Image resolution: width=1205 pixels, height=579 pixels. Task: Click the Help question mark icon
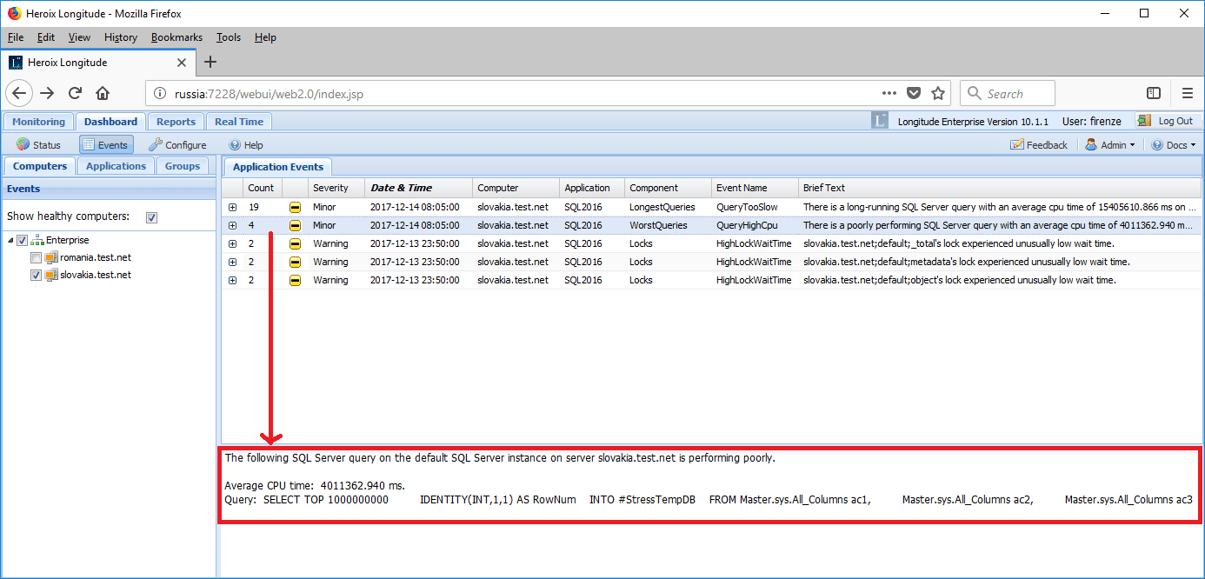pyautogui.click(x=233, y=144)
